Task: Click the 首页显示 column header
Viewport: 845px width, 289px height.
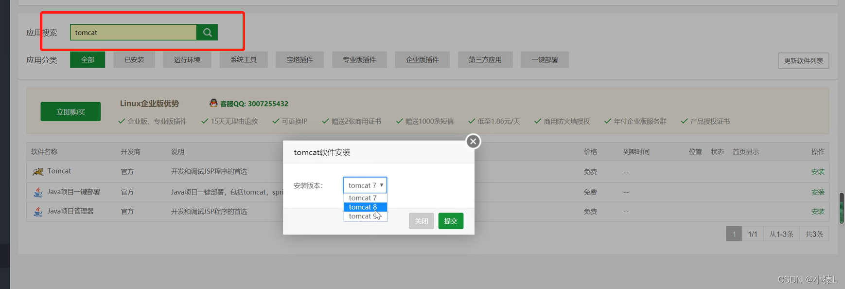Action: pos(746,152)
